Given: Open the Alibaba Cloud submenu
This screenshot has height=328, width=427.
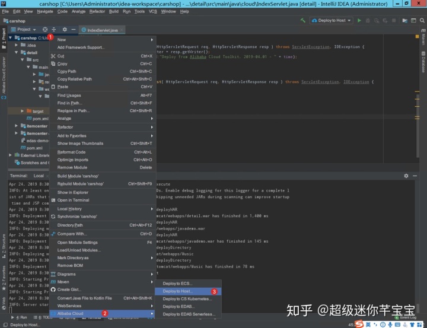Looking at the screenshot, I should coord(103,314).
